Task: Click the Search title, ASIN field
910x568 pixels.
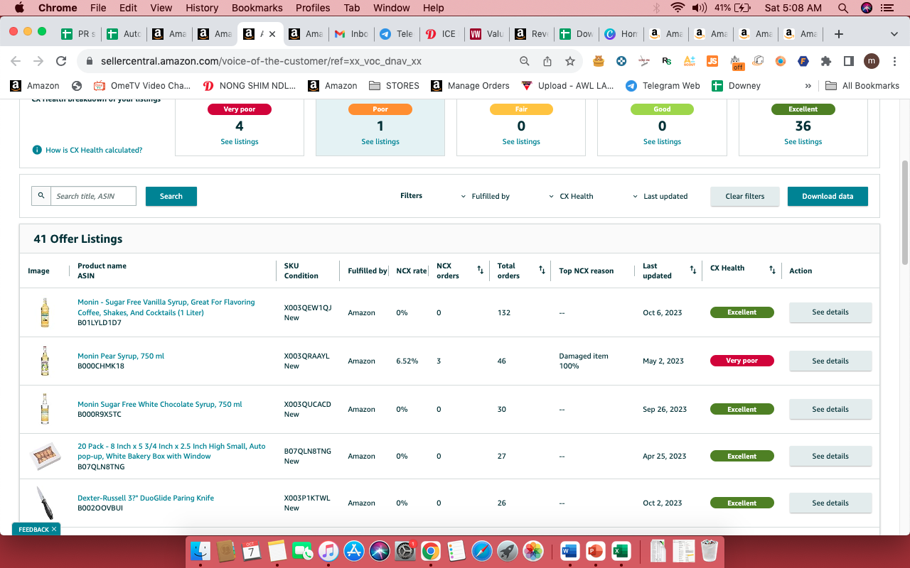Action: pos(93,196)
